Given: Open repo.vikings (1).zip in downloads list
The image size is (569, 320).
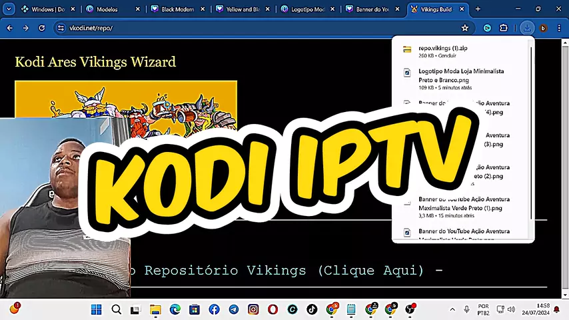Looking at the screenshot, I should pos(442,48).
